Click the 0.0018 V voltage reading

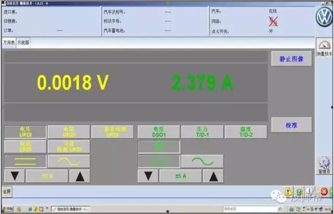click(73, 82)
